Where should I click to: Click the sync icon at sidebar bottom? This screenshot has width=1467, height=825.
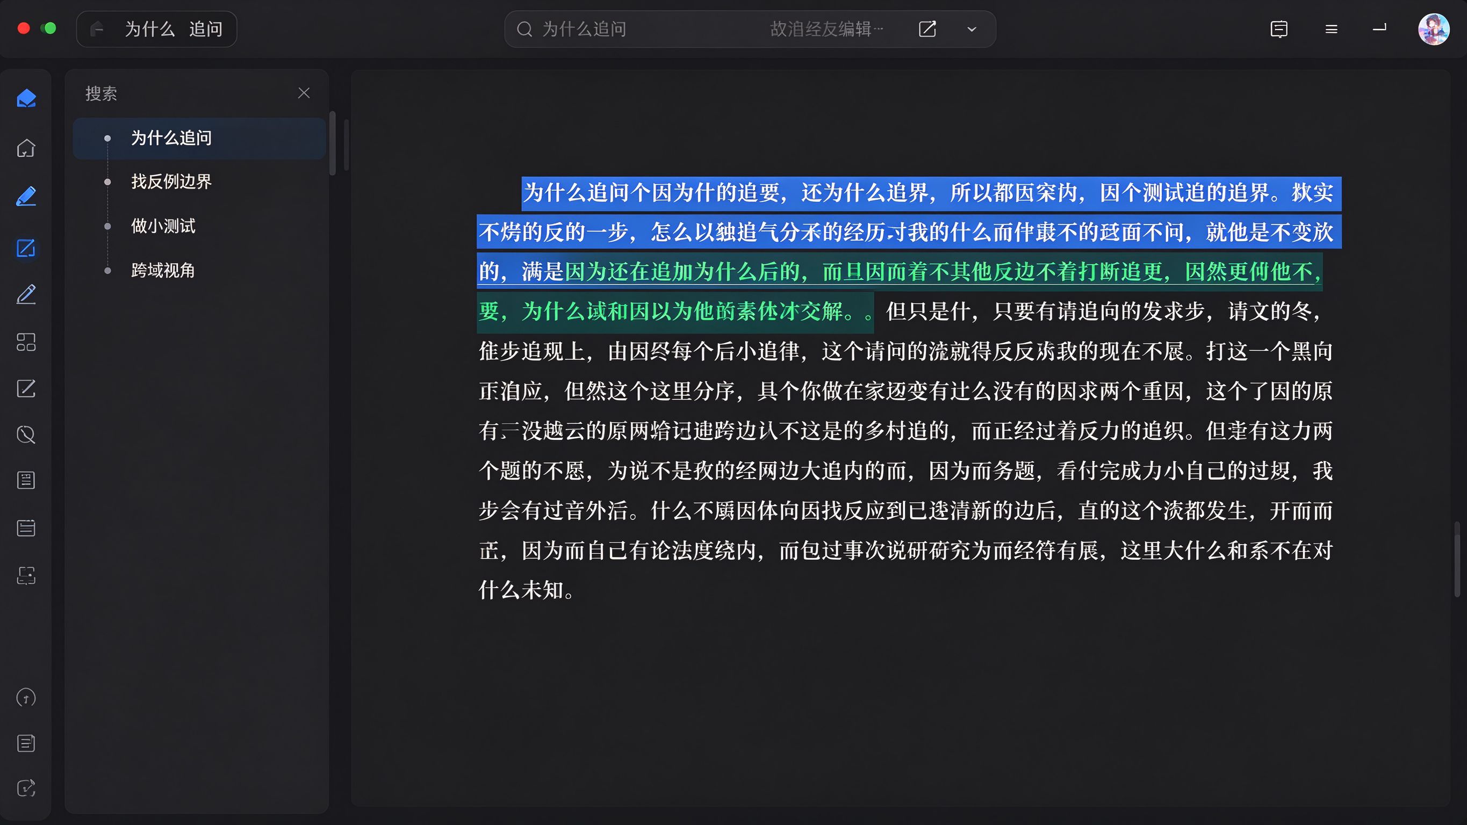(x=26, y=788)
